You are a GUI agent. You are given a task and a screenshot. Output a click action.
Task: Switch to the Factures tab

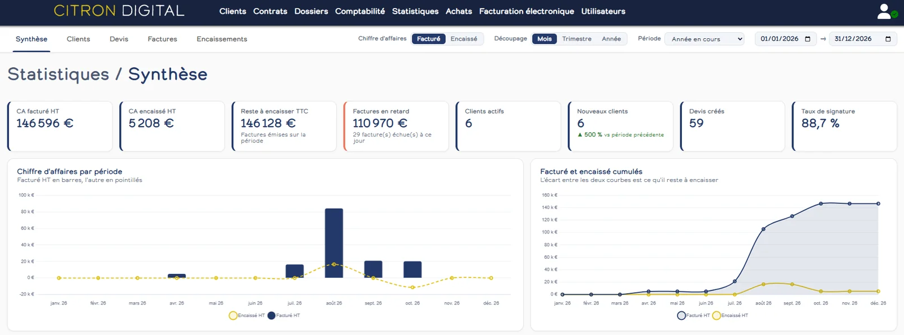click(163, 39)
